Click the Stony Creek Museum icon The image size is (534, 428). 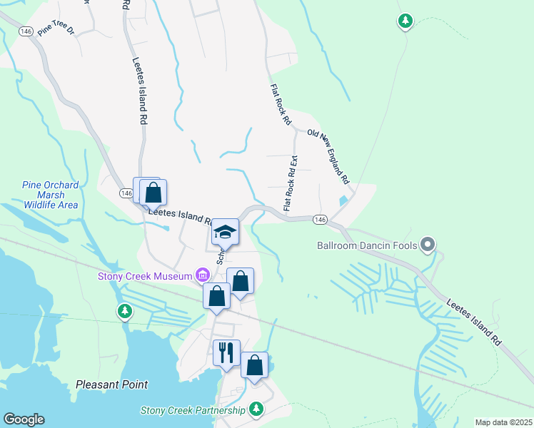point(203,274)
